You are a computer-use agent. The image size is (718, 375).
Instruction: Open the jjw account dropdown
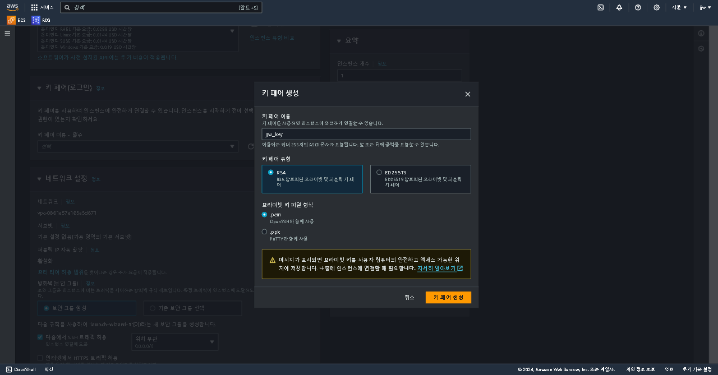[703, 7]
